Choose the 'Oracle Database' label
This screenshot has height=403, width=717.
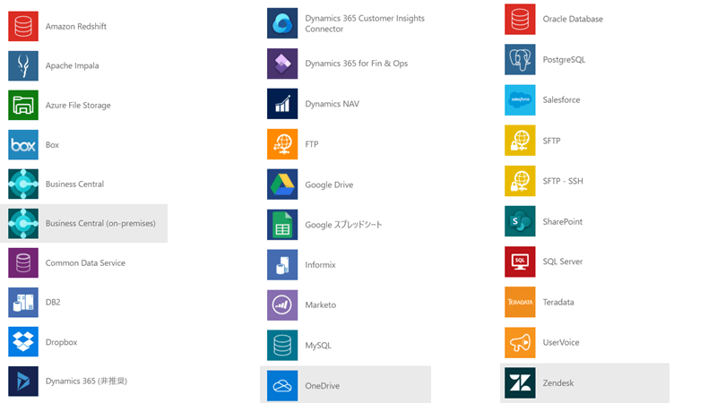click(x=573, y=19)
